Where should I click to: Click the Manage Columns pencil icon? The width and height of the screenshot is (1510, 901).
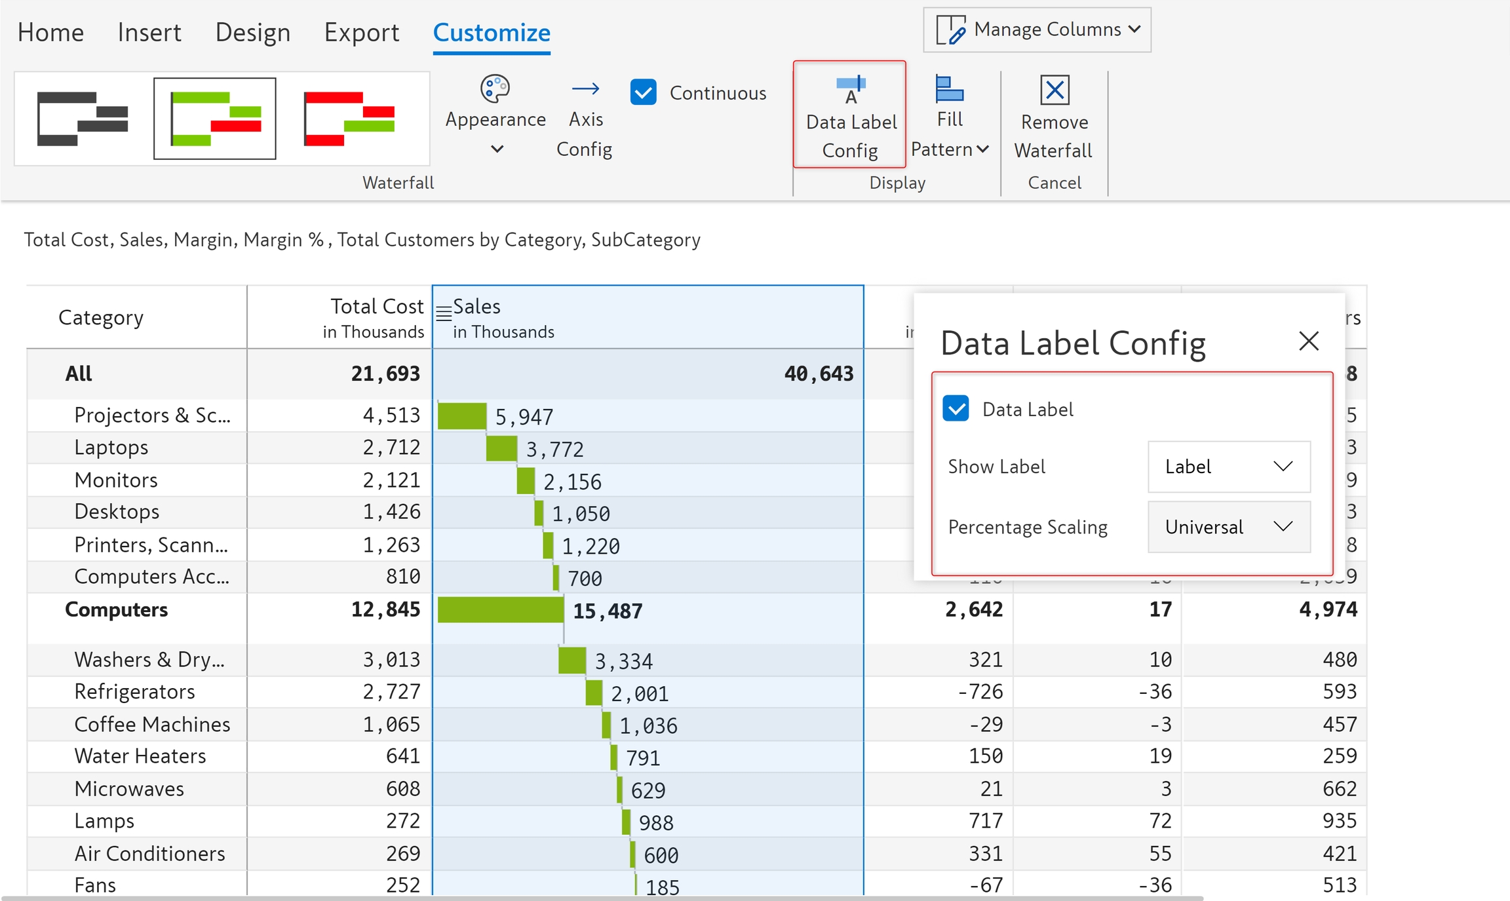pyautogui.click(x=951, y=30)
